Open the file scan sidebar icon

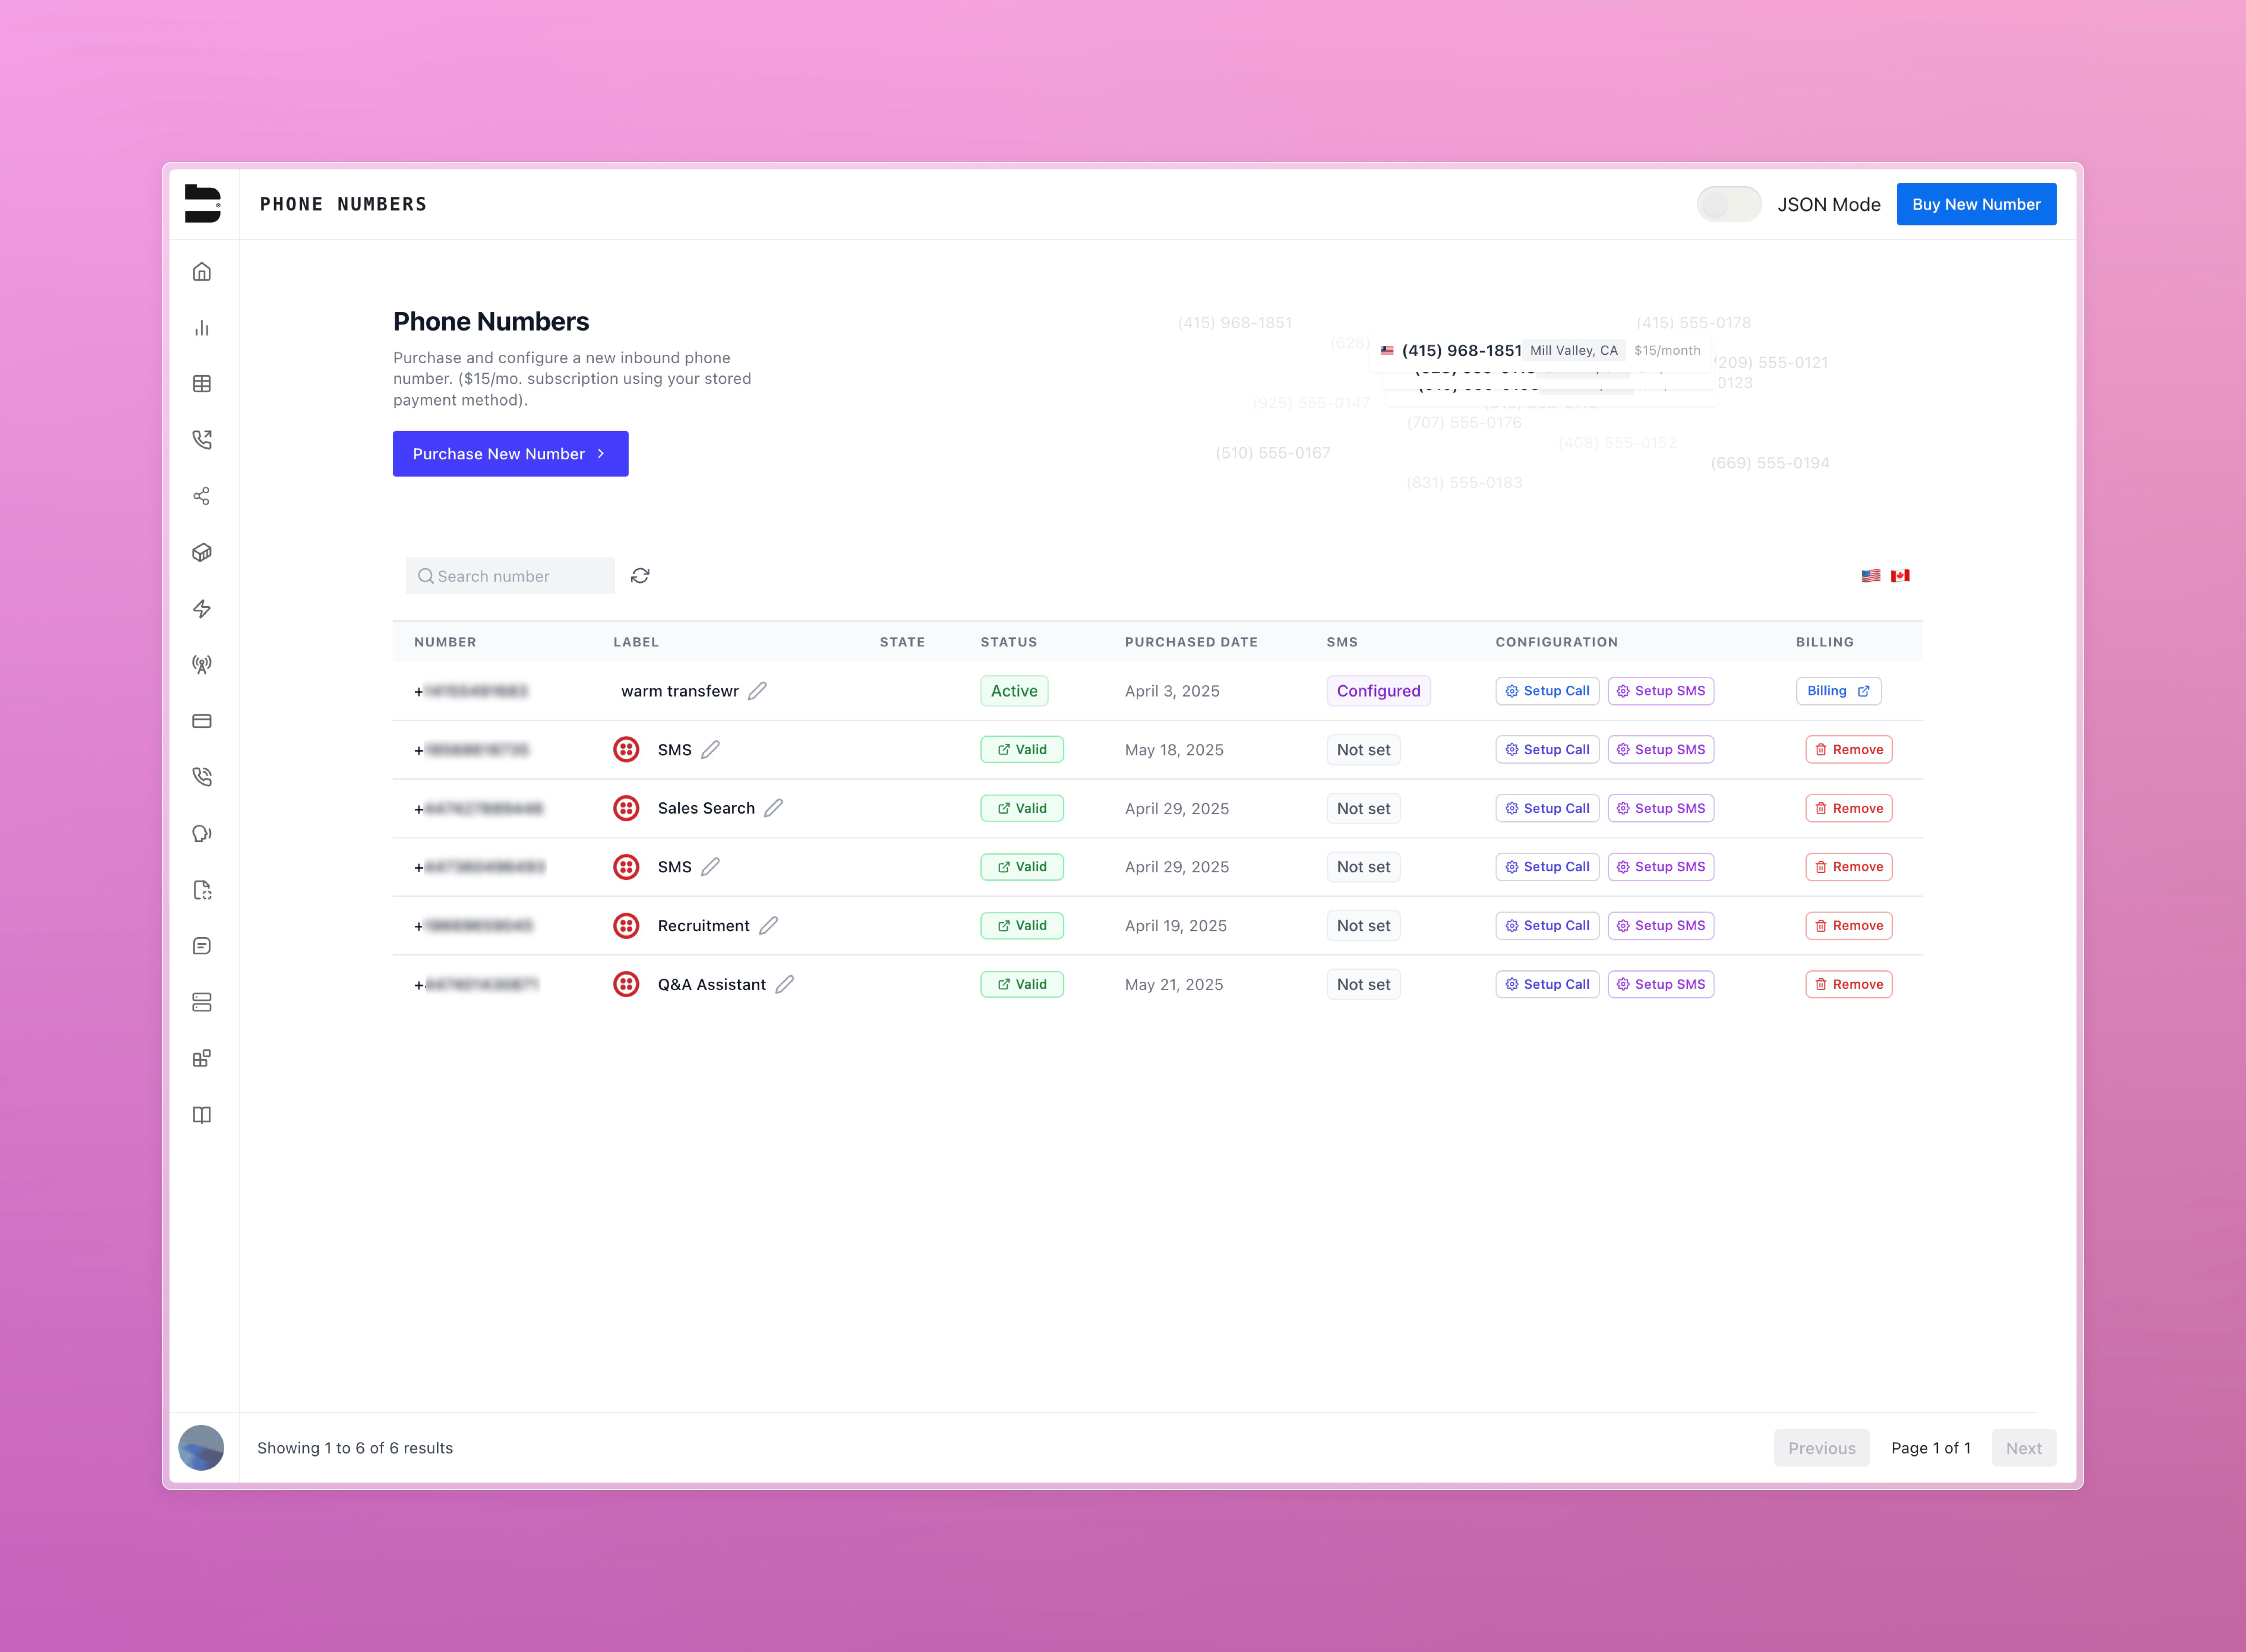[x=202, y=890]
